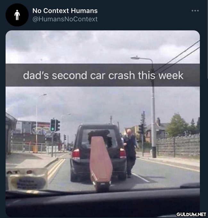
Task: Click the man walking beside the hearse
Action: click(x=130, y=153)
